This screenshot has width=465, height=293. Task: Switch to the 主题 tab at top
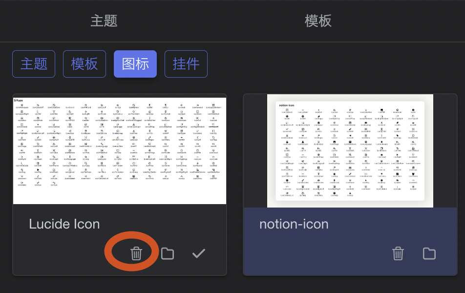pos(103,21)
